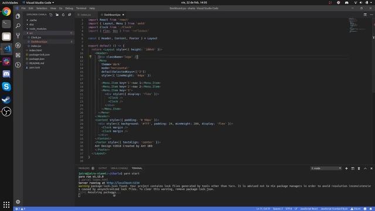Open the Help menu

[92, 8]
